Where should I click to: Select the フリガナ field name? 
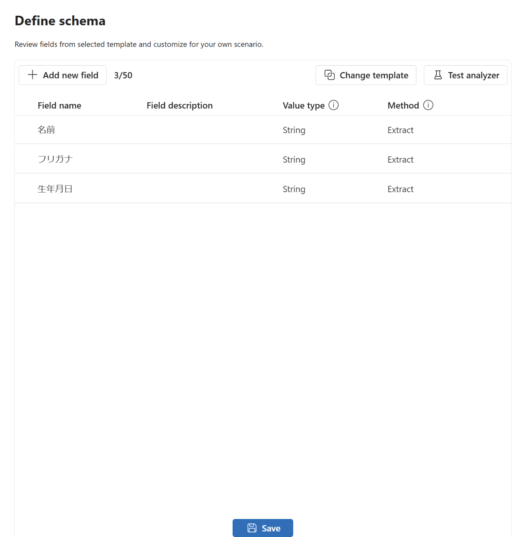click(x=55, y=159)
